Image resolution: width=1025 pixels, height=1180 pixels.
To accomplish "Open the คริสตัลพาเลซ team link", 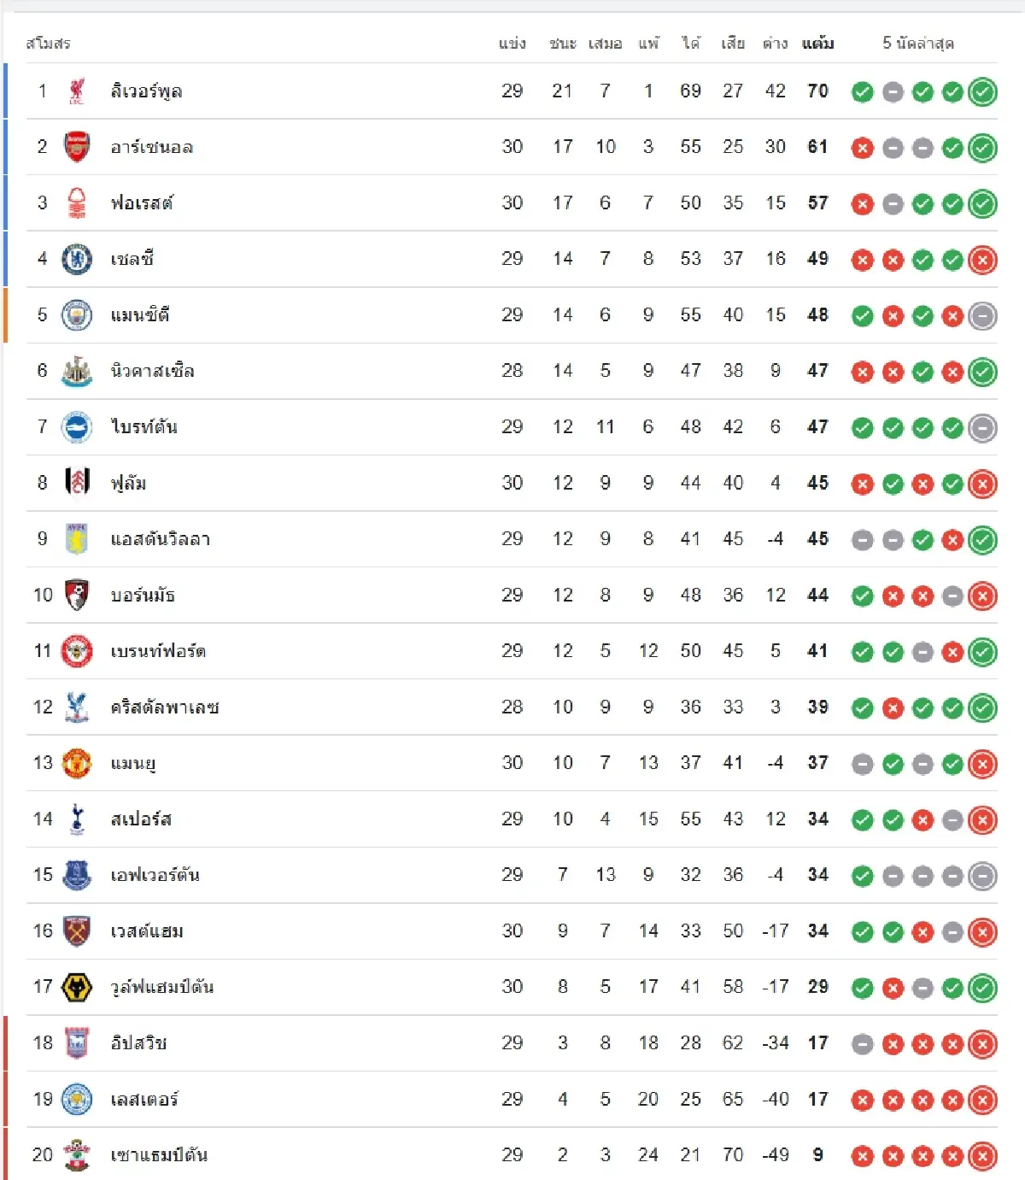I will point(165,707).
